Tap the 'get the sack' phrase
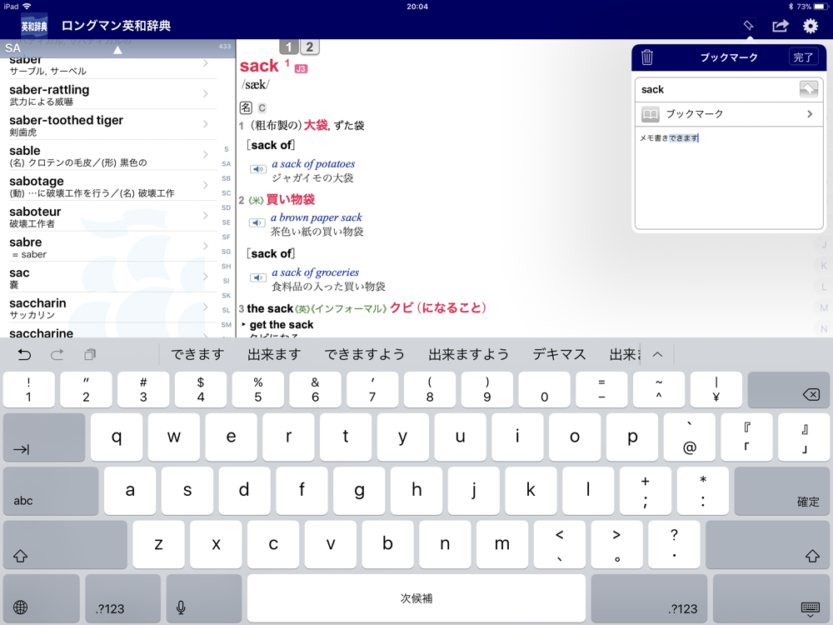The width and height of the screenshot is (833, 625). click(x=282, y=325)
